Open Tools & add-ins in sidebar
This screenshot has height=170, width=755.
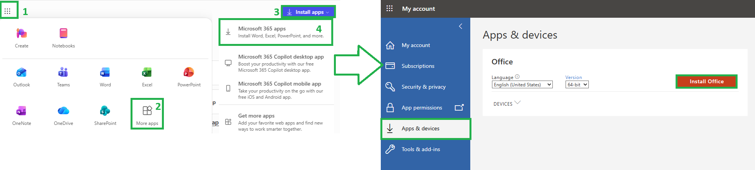click(x=425, y=149)
